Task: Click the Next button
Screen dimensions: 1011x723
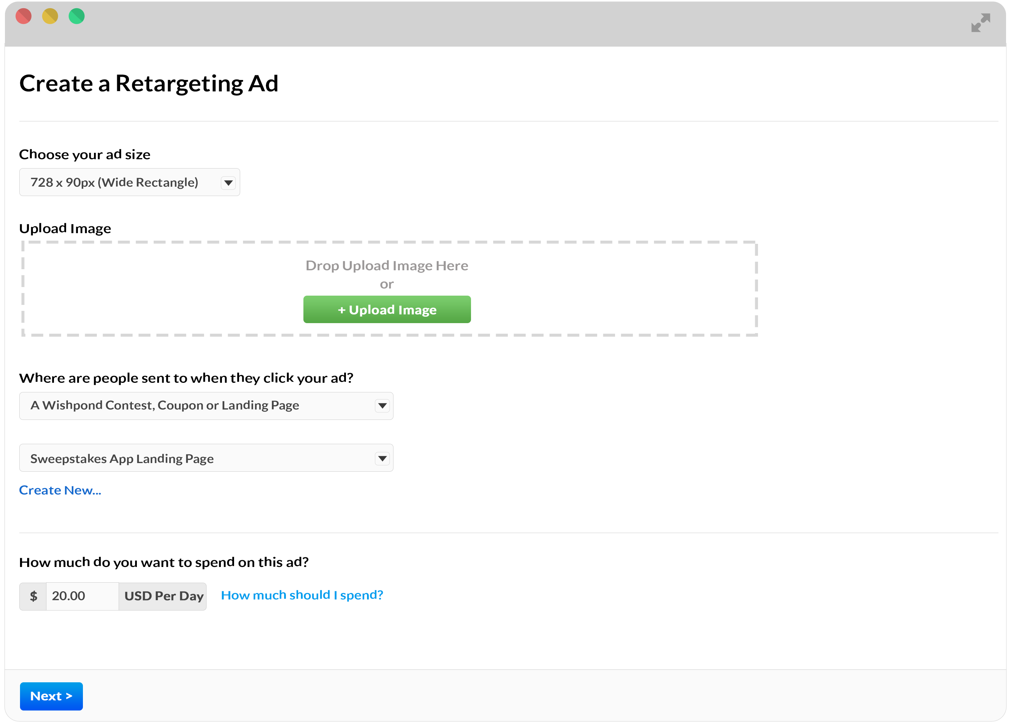Action: click(51, 696)
